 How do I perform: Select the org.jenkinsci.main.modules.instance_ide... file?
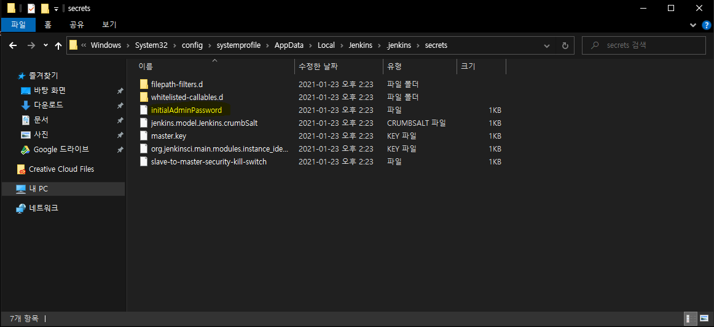220,148
